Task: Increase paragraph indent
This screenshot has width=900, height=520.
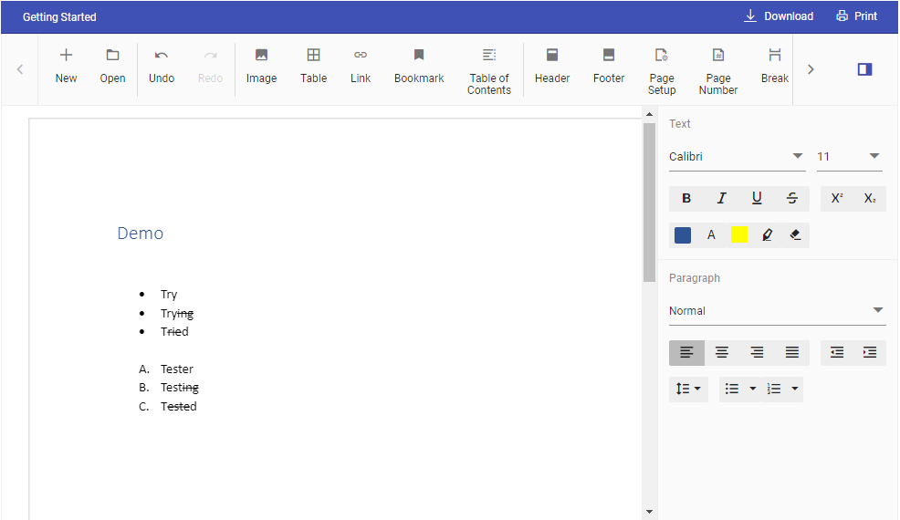Action: pyautogui.click(x=869, y=353)
